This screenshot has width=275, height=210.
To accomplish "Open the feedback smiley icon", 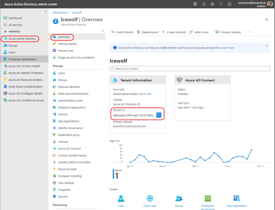I will (x=229, y=4).
